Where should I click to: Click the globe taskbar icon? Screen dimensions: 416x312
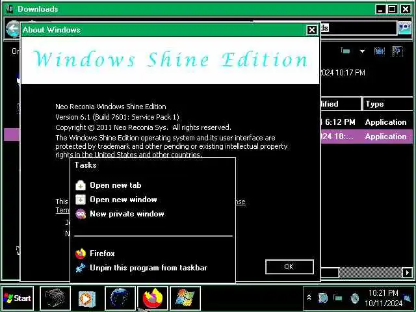coord(120,298)
